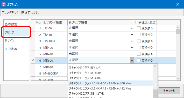
Task: Select the TR410BT old printer cell
Action: [55, 41]
